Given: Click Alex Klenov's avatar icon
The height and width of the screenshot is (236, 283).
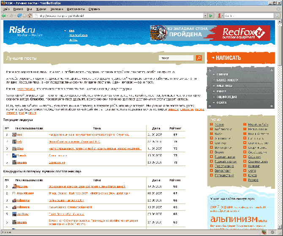Looking at the screenshot, I should click(x=14, y=193).
